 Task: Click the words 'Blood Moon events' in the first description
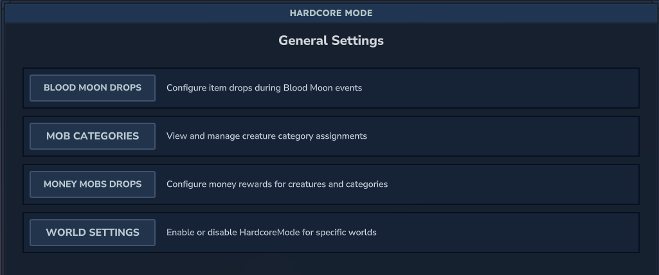click(323, 88)
